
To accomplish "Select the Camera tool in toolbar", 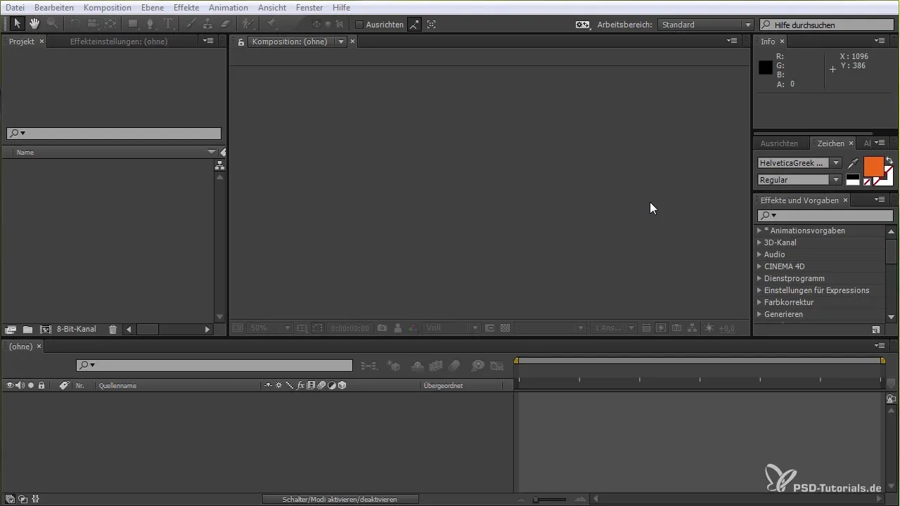I will (93, 24).
